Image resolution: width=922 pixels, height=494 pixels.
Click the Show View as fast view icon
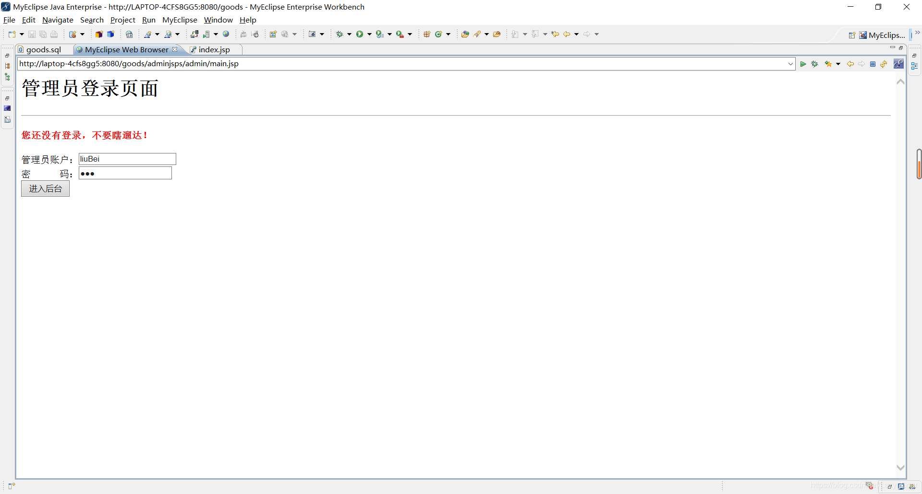[12, 486]
